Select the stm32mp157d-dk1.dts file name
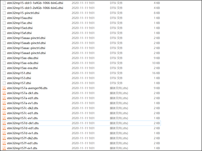202x151 pixels. click(x=23, y=123)
